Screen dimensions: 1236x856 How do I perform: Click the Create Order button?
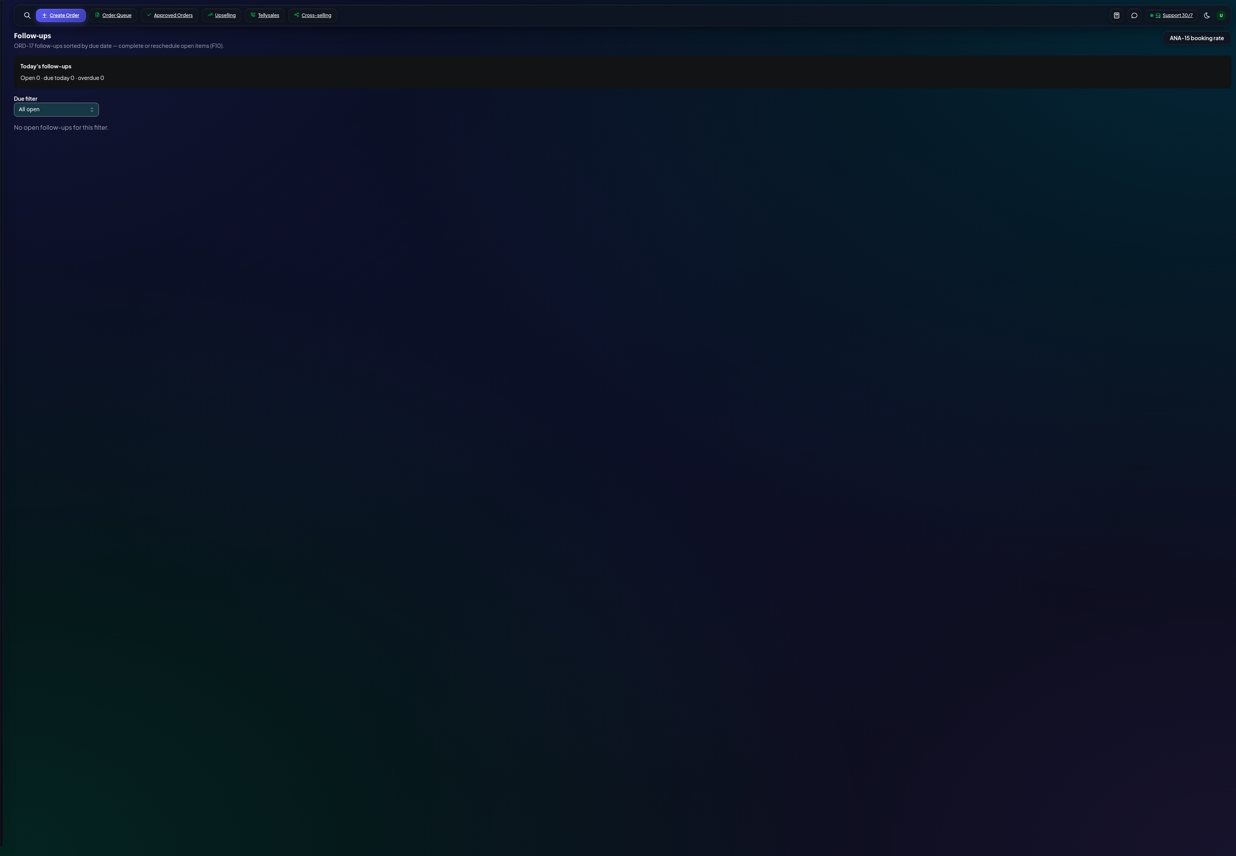coord(61,15)
